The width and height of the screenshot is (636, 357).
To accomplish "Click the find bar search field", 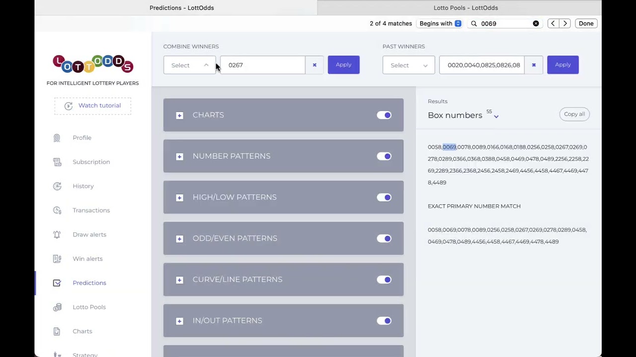I will point(505,23).
